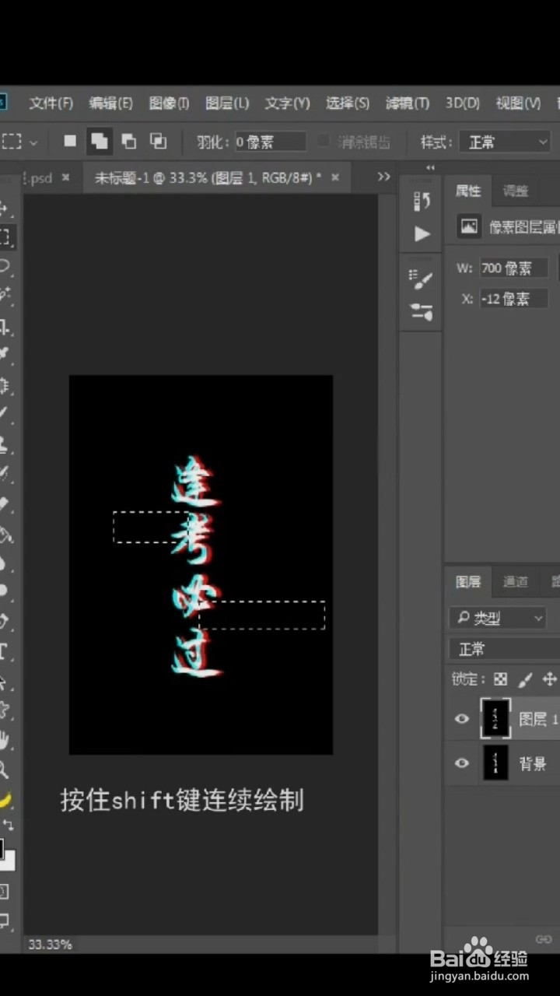The width and height of the screenshot is (560, 996).
Task: Click the 33.33% zoom level field
Action: [50, 944]
